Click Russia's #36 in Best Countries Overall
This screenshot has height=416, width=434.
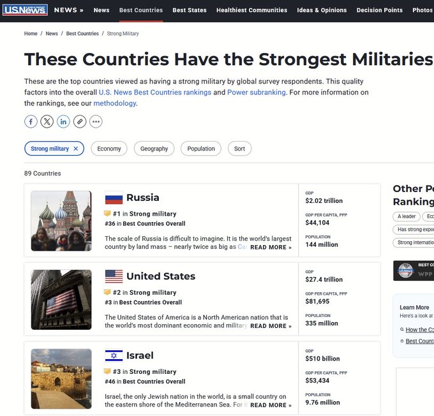[145, 224]
